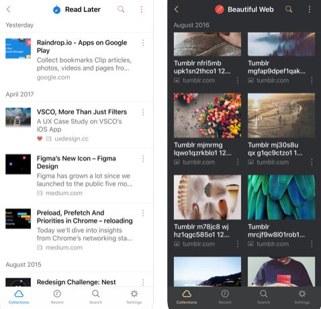
Task: Select Recent tab in dark app
Action: click(x=225, y=297)
